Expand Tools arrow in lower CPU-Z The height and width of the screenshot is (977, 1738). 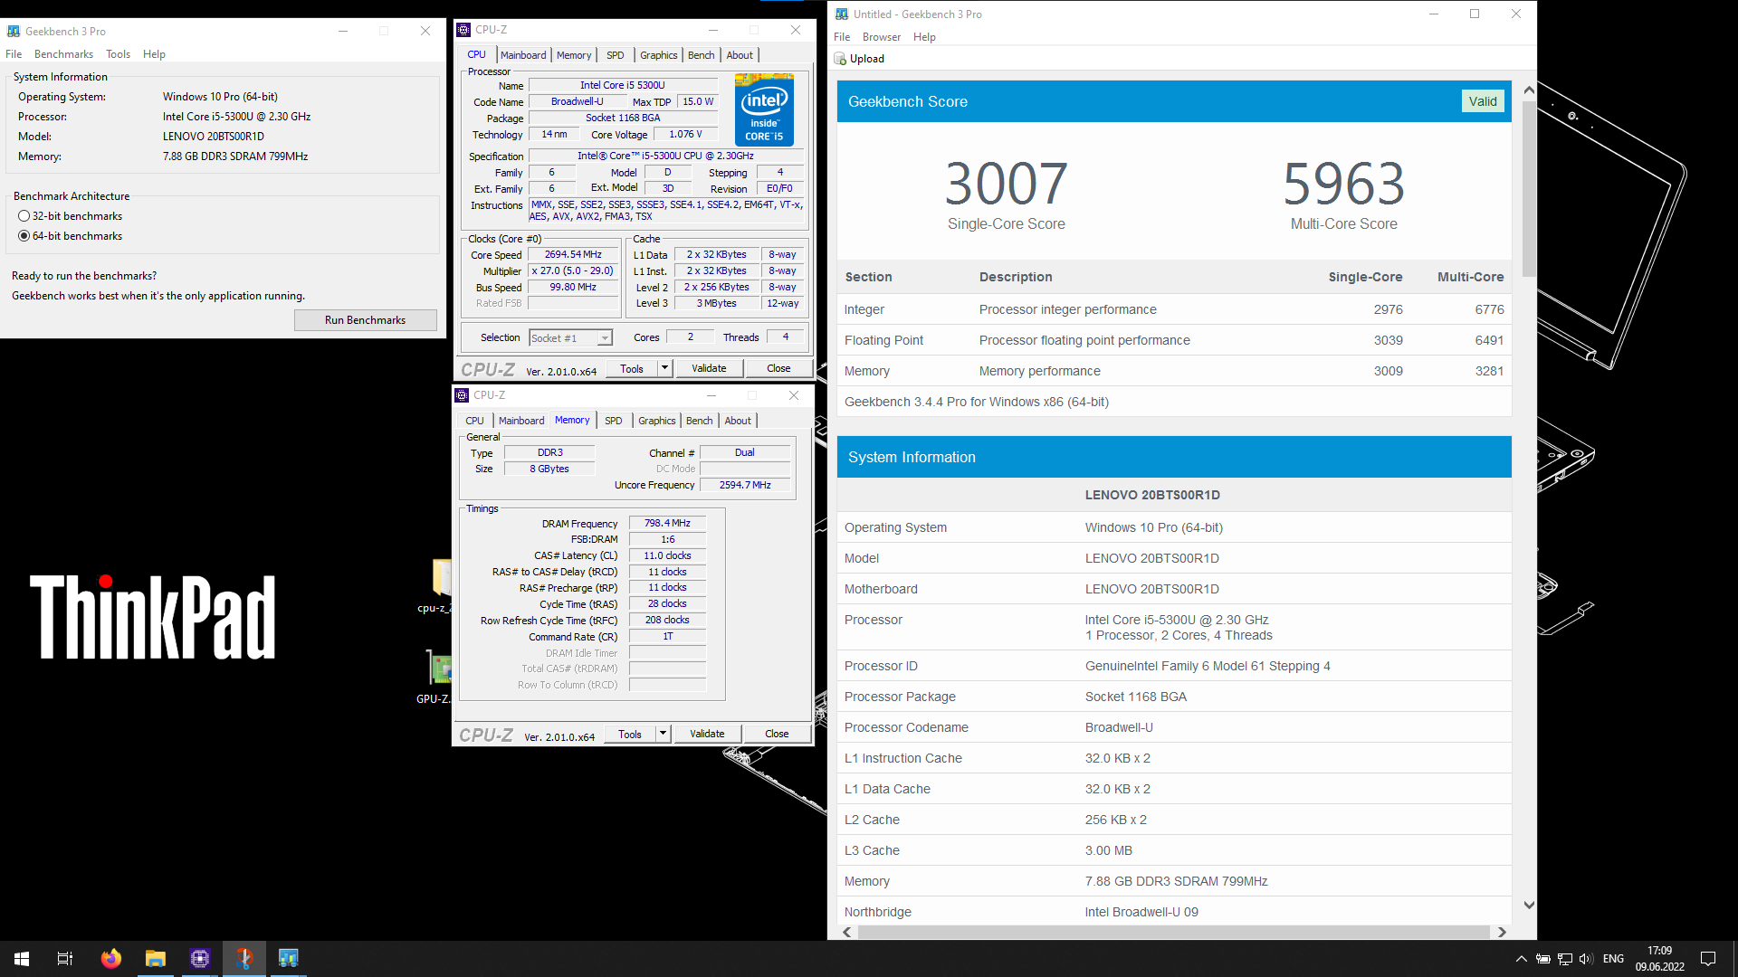point(663,734)
